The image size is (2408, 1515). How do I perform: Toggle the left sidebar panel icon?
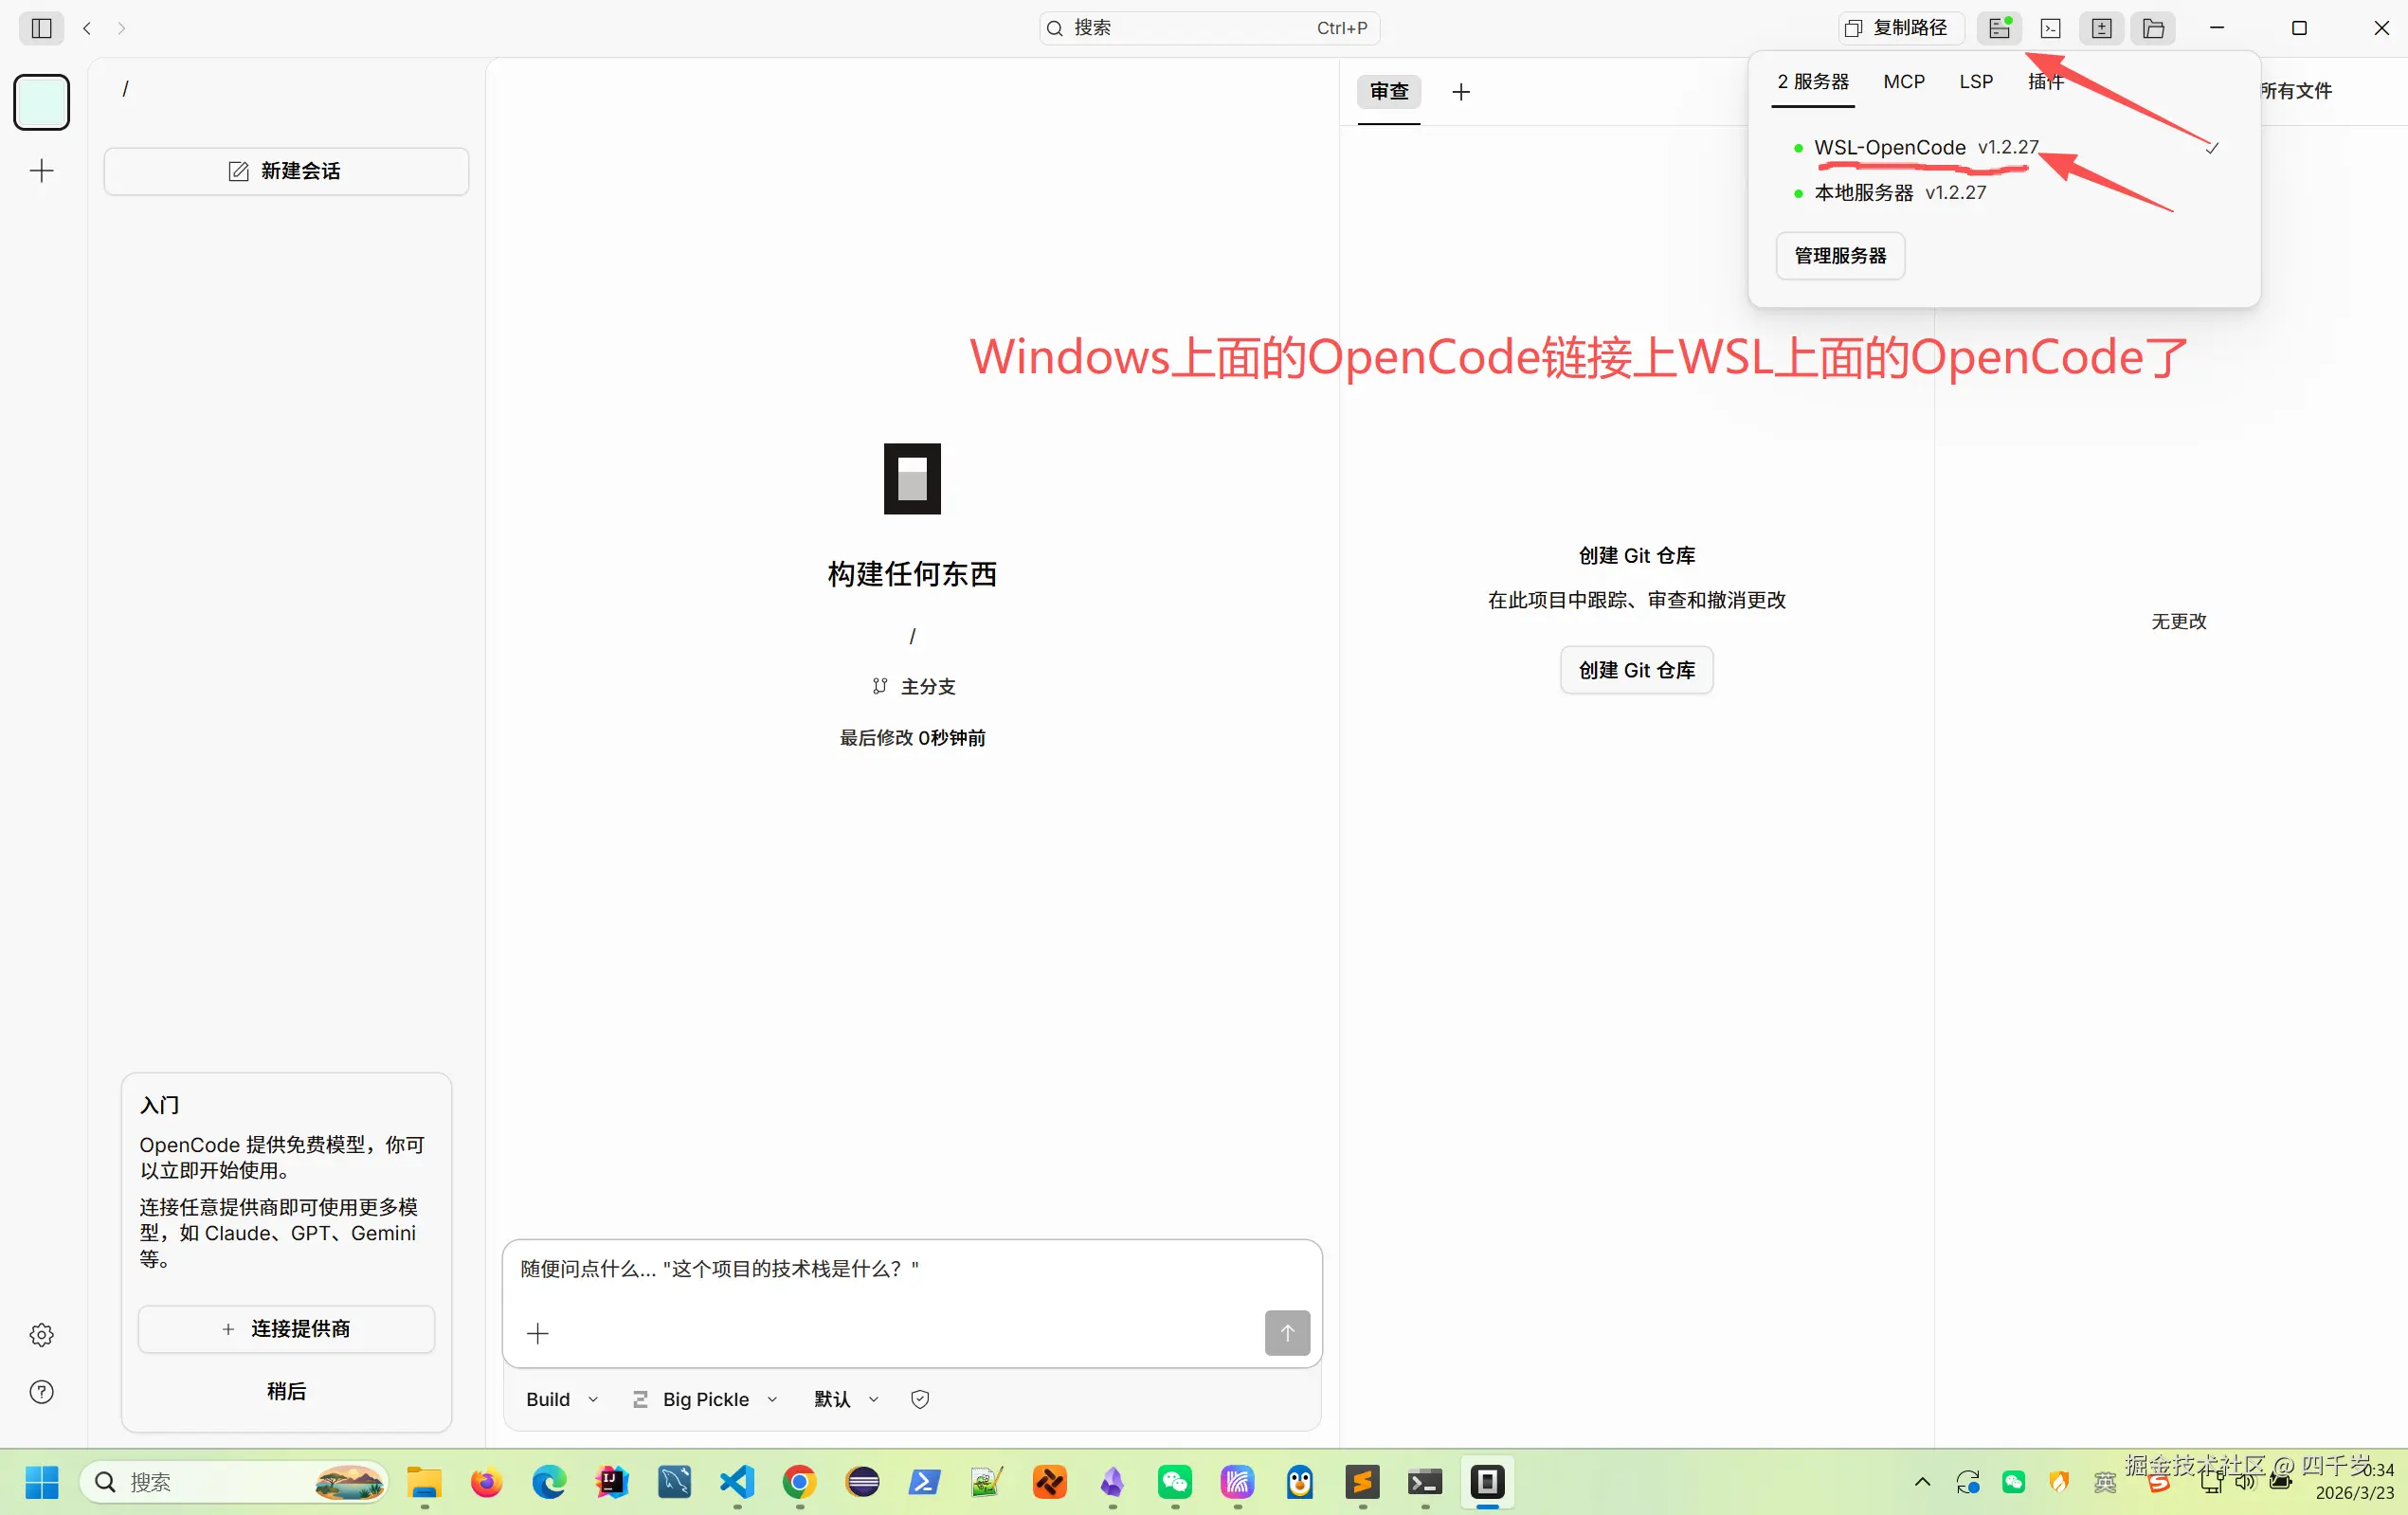click(41, 28)
